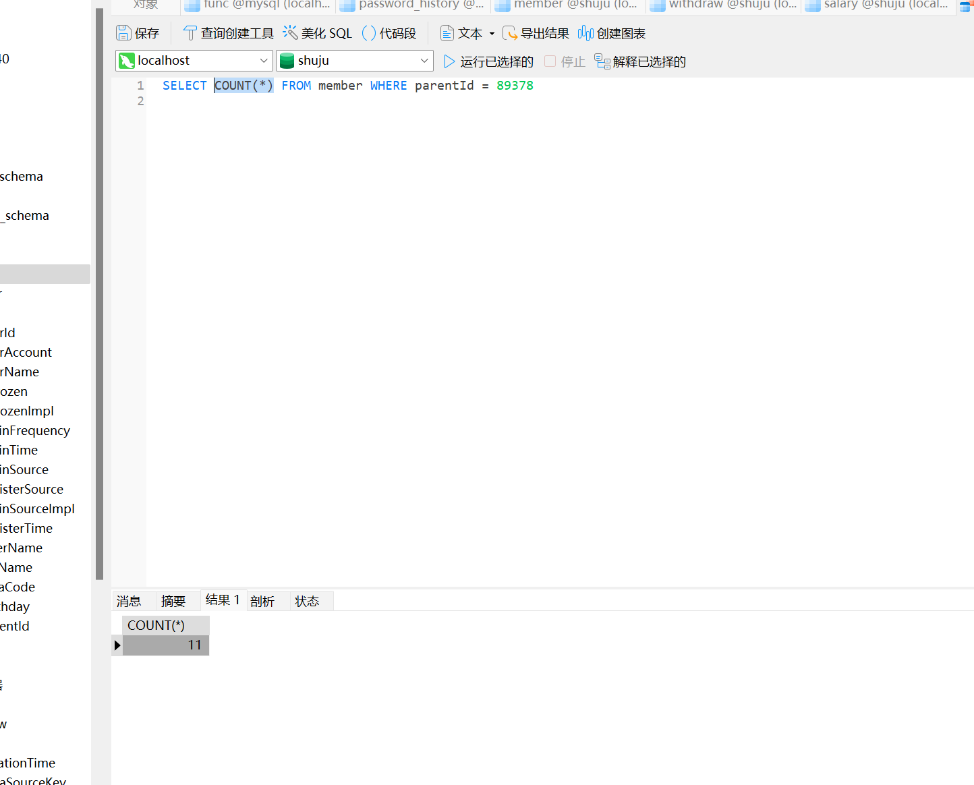Open the Summary (摘要) tab

click(x=173, y=601)
